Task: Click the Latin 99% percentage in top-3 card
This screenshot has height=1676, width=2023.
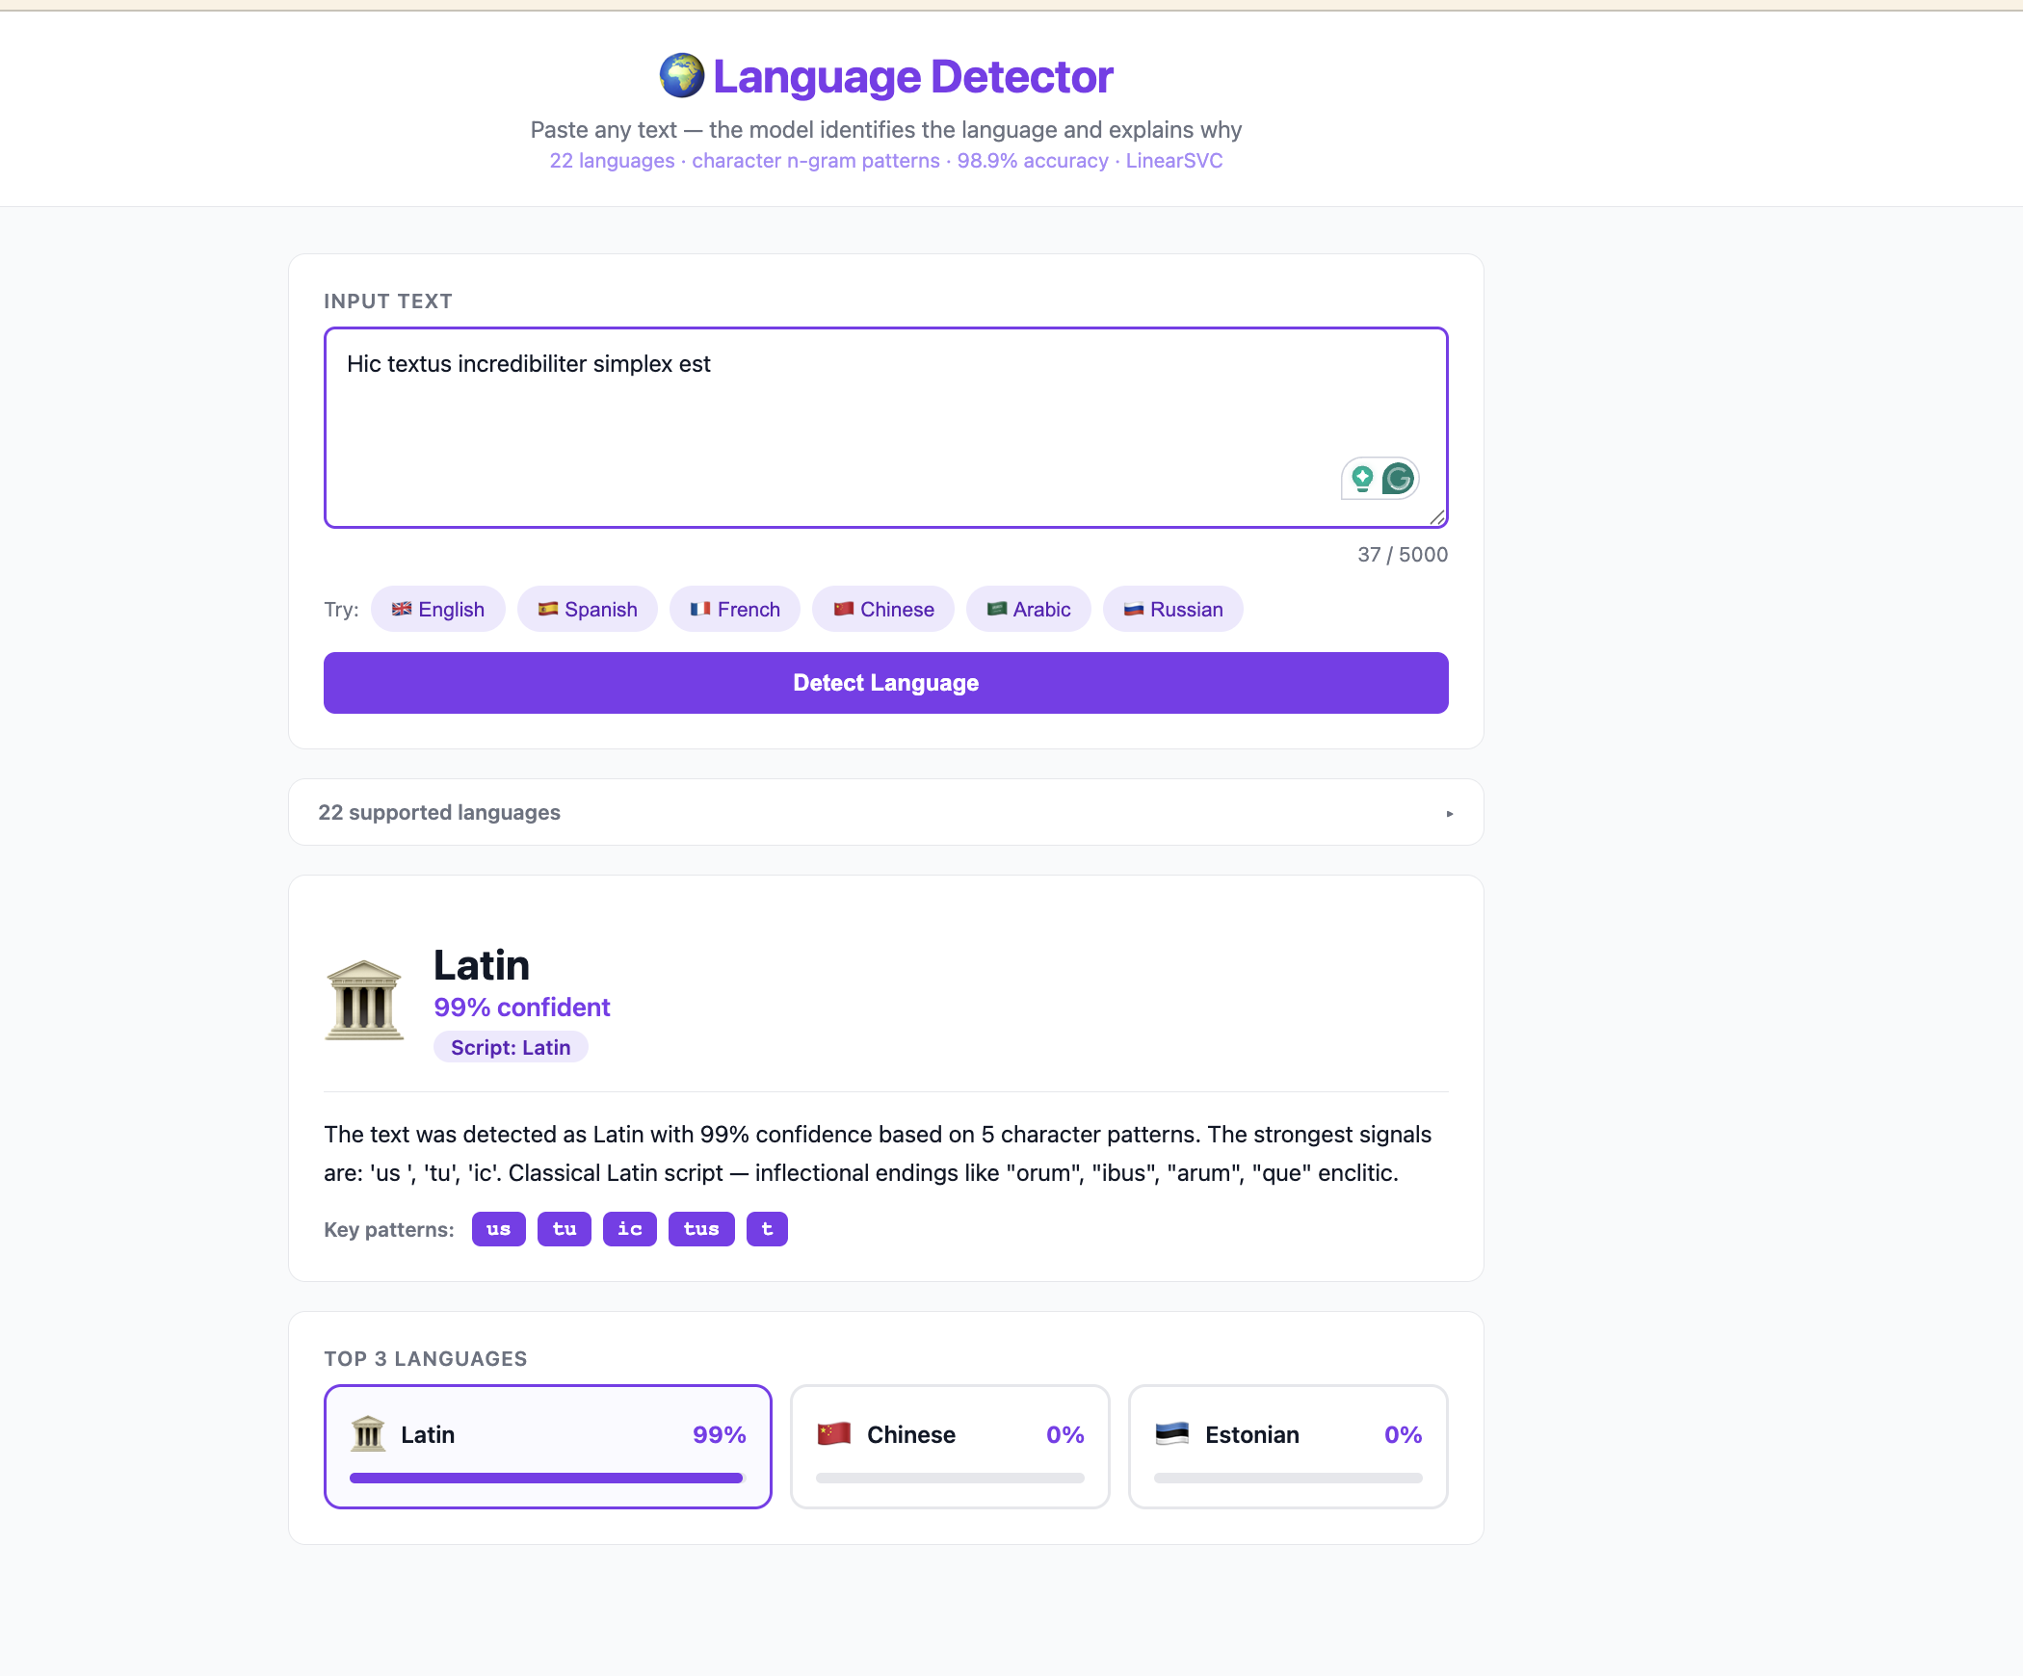Action: pos(720,1434)
